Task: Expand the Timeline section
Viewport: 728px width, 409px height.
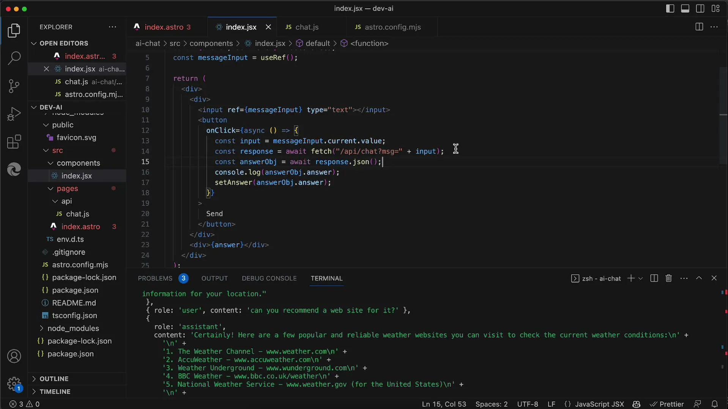Action: coord(34,392)
